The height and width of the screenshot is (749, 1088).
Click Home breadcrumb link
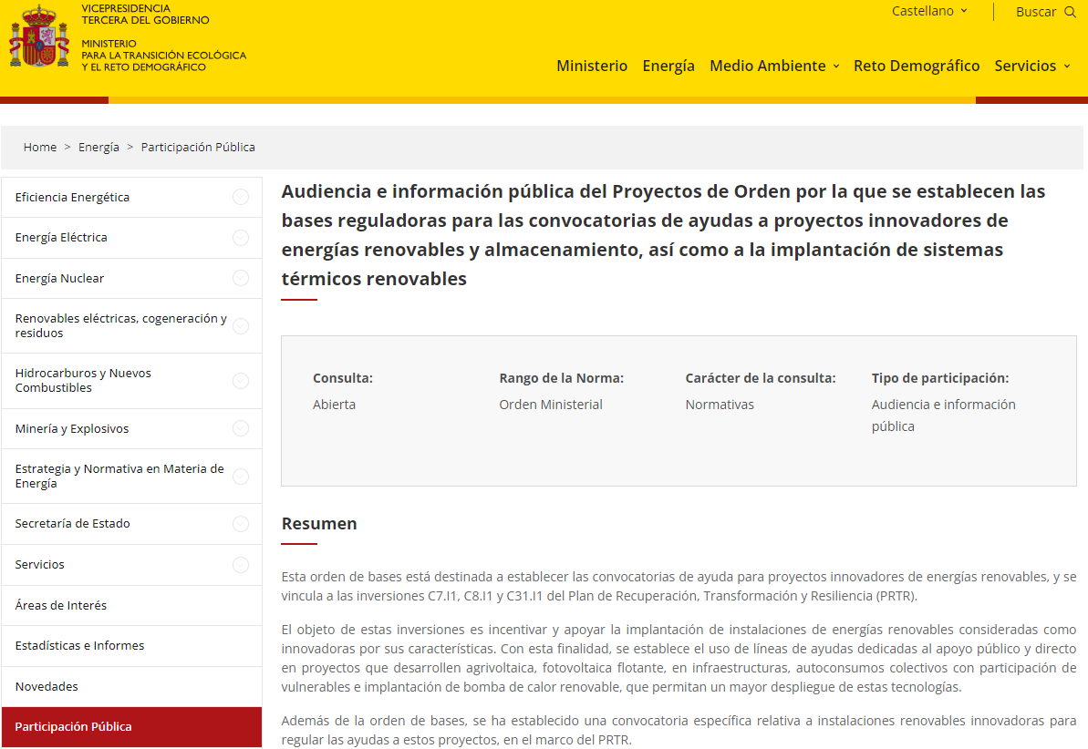40,147
